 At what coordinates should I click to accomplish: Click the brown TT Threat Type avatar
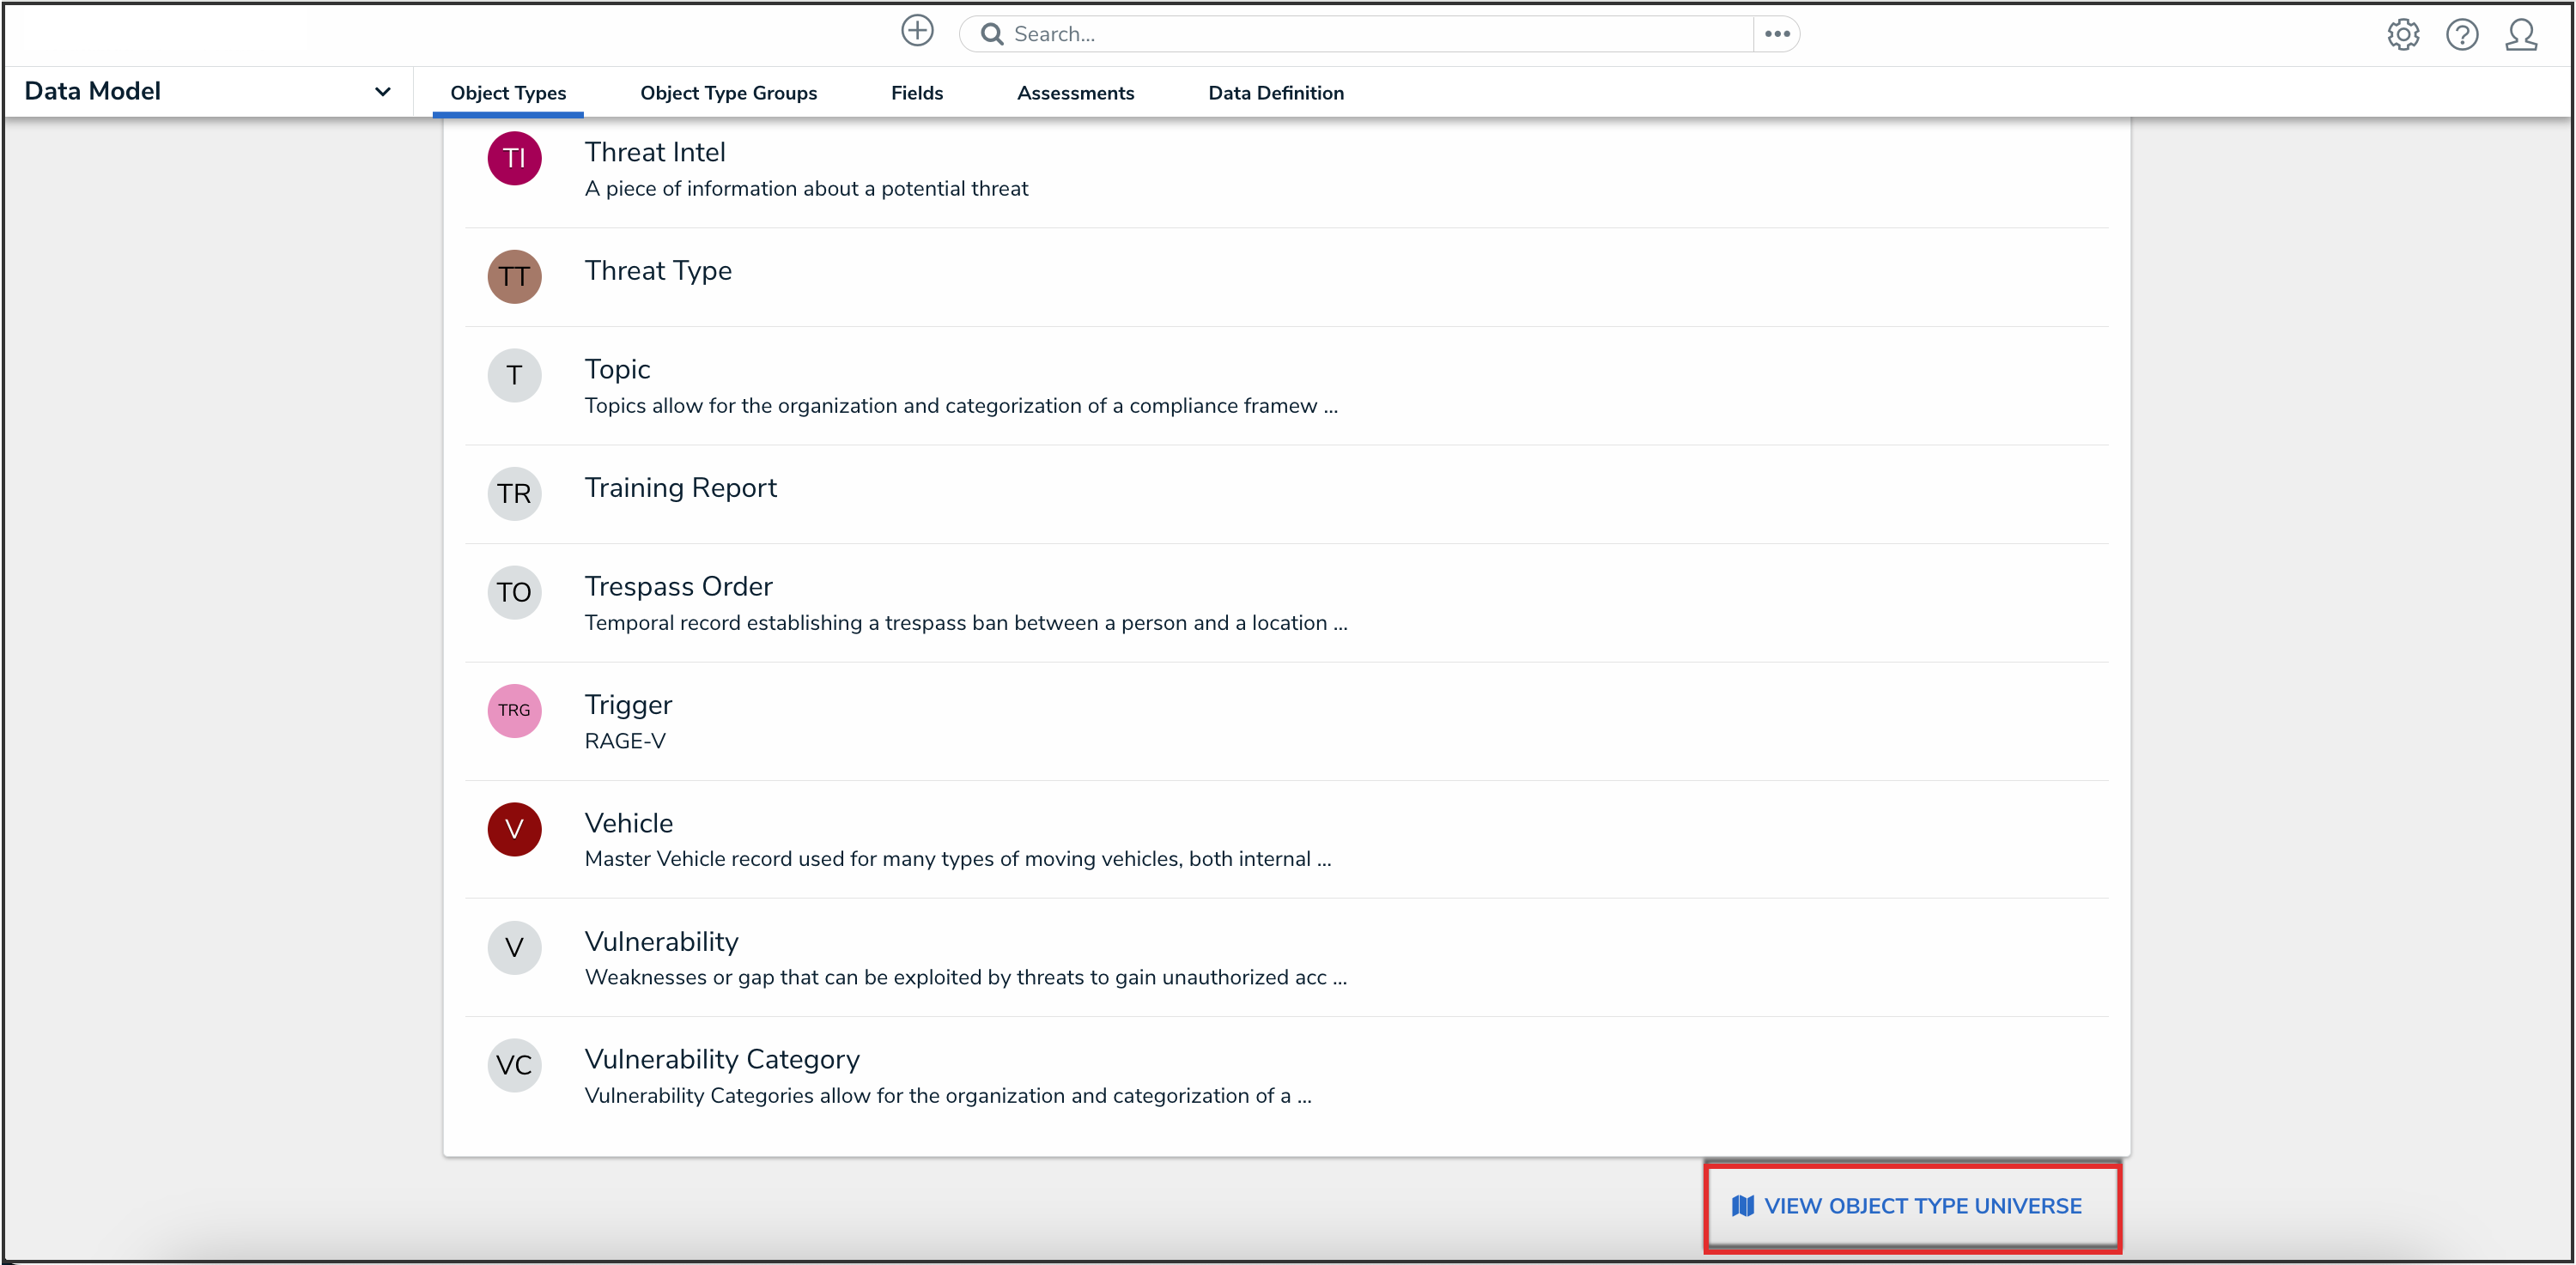[514, 277]
